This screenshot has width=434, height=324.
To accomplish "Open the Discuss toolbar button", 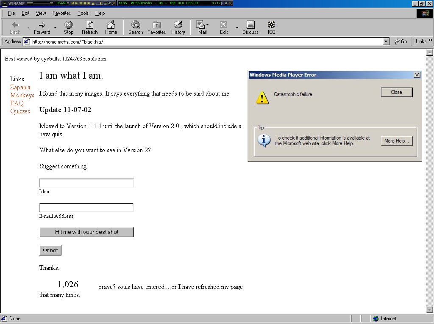I will click(250, 27).
